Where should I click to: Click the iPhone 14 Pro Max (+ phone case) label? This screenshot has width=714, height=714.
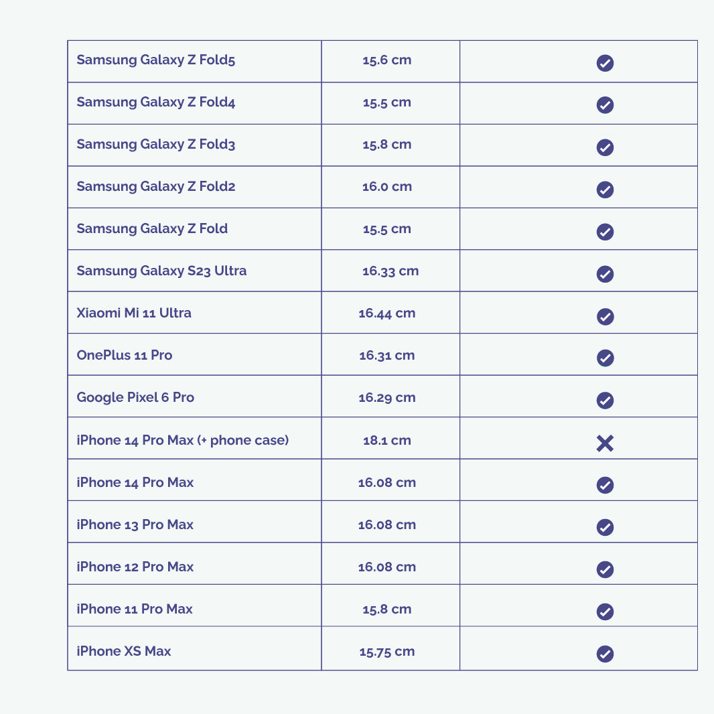click(x=183, y=440)
